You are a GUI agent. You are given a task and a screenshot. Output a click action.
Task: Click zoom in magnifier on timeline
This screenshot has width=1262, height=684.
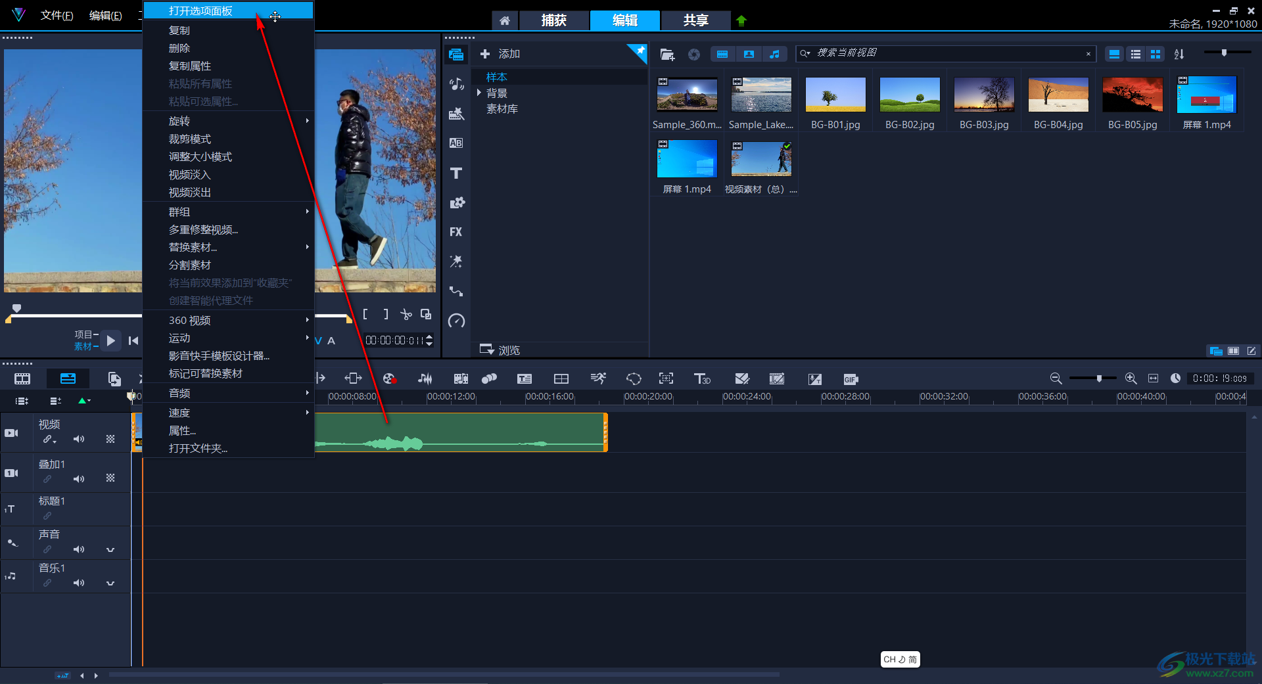[x=1131, y=378]
